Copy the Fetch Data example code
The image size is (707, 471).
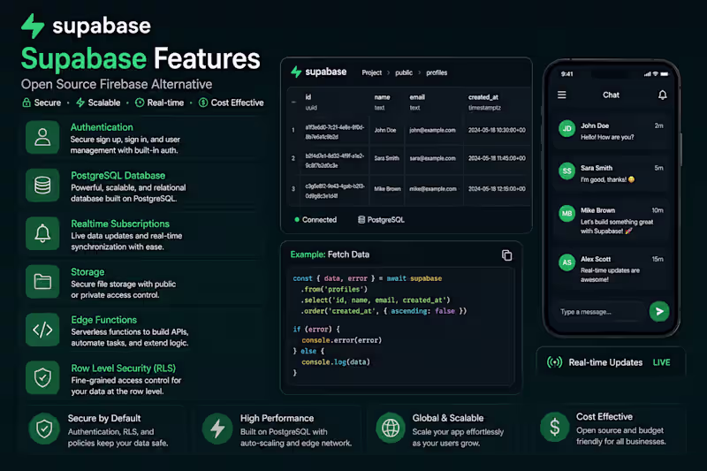[506, 255]
